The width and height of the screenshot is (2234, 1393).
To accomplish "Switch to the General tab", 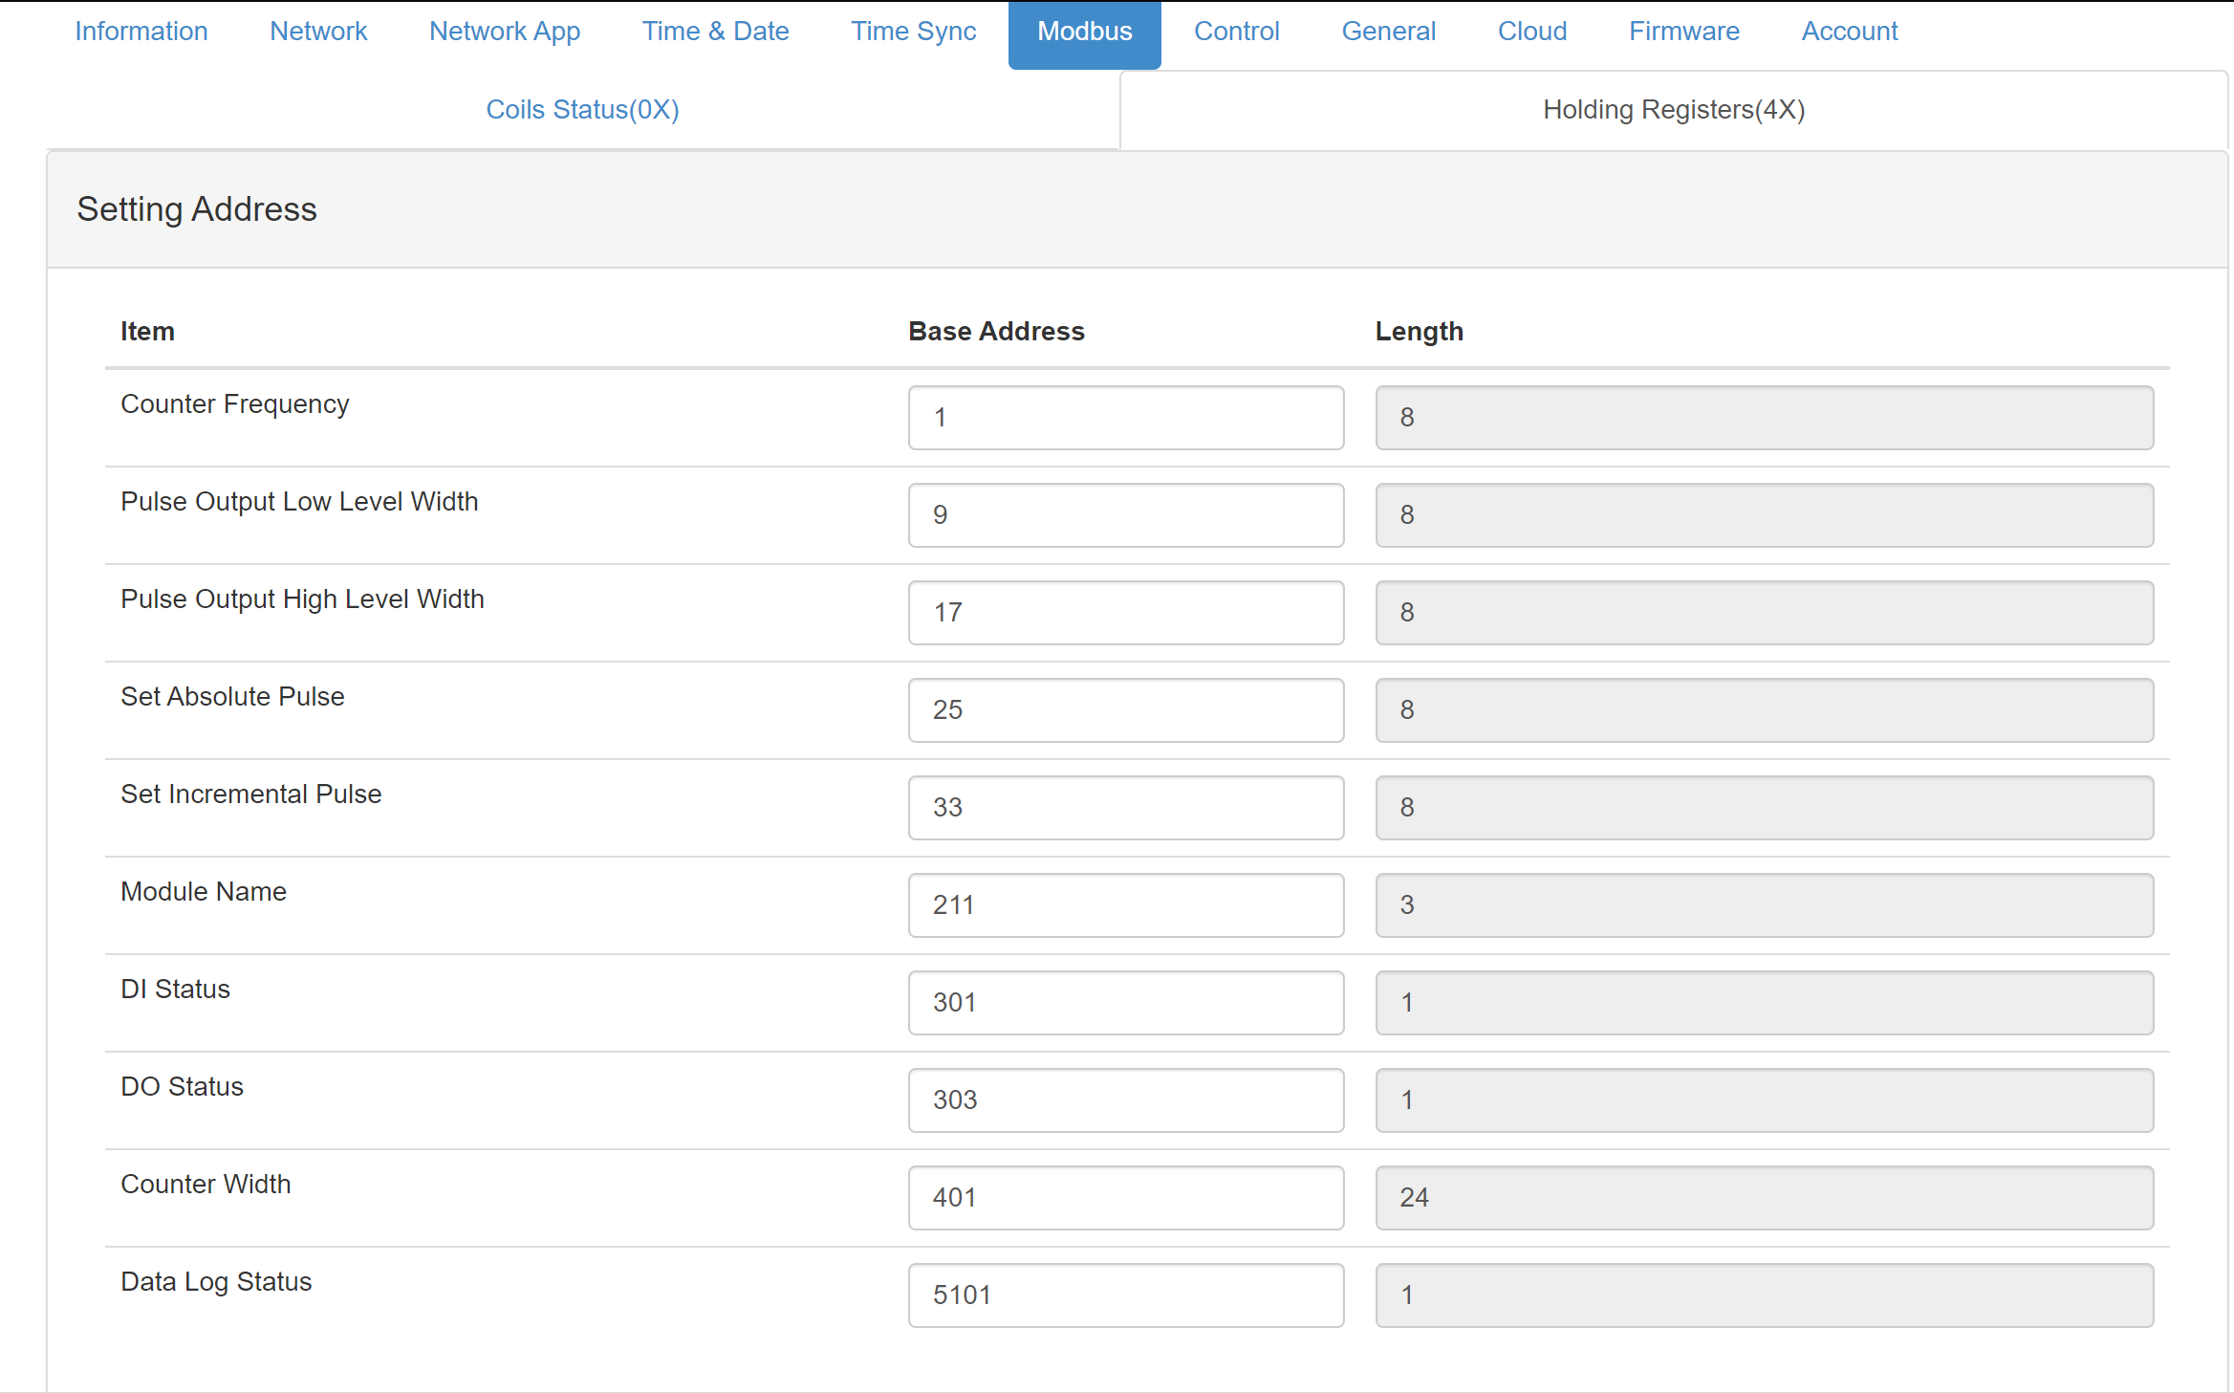I will (1389, 32).
